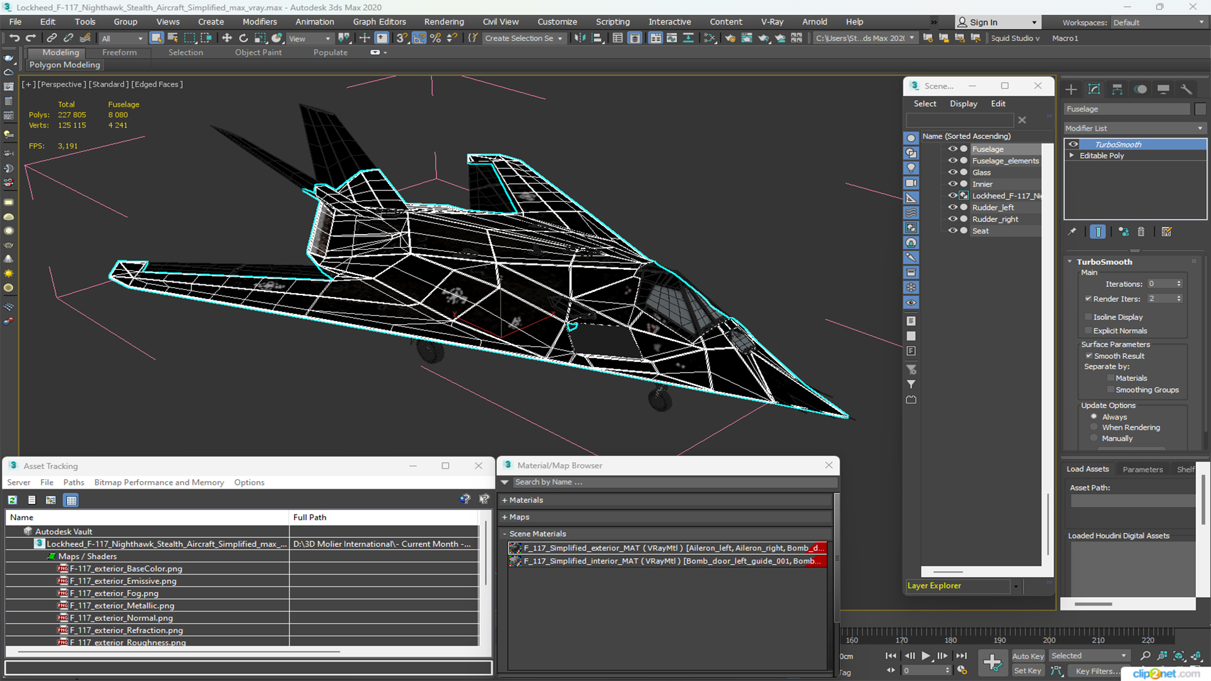Open the selection filter All dropdown
This screenshot has width=1211, height=681.
click(122, 38)
